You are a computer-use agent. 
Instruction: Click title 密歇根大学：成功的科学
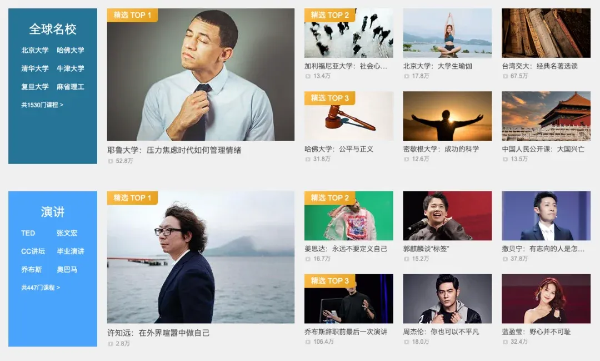[441, 149]
